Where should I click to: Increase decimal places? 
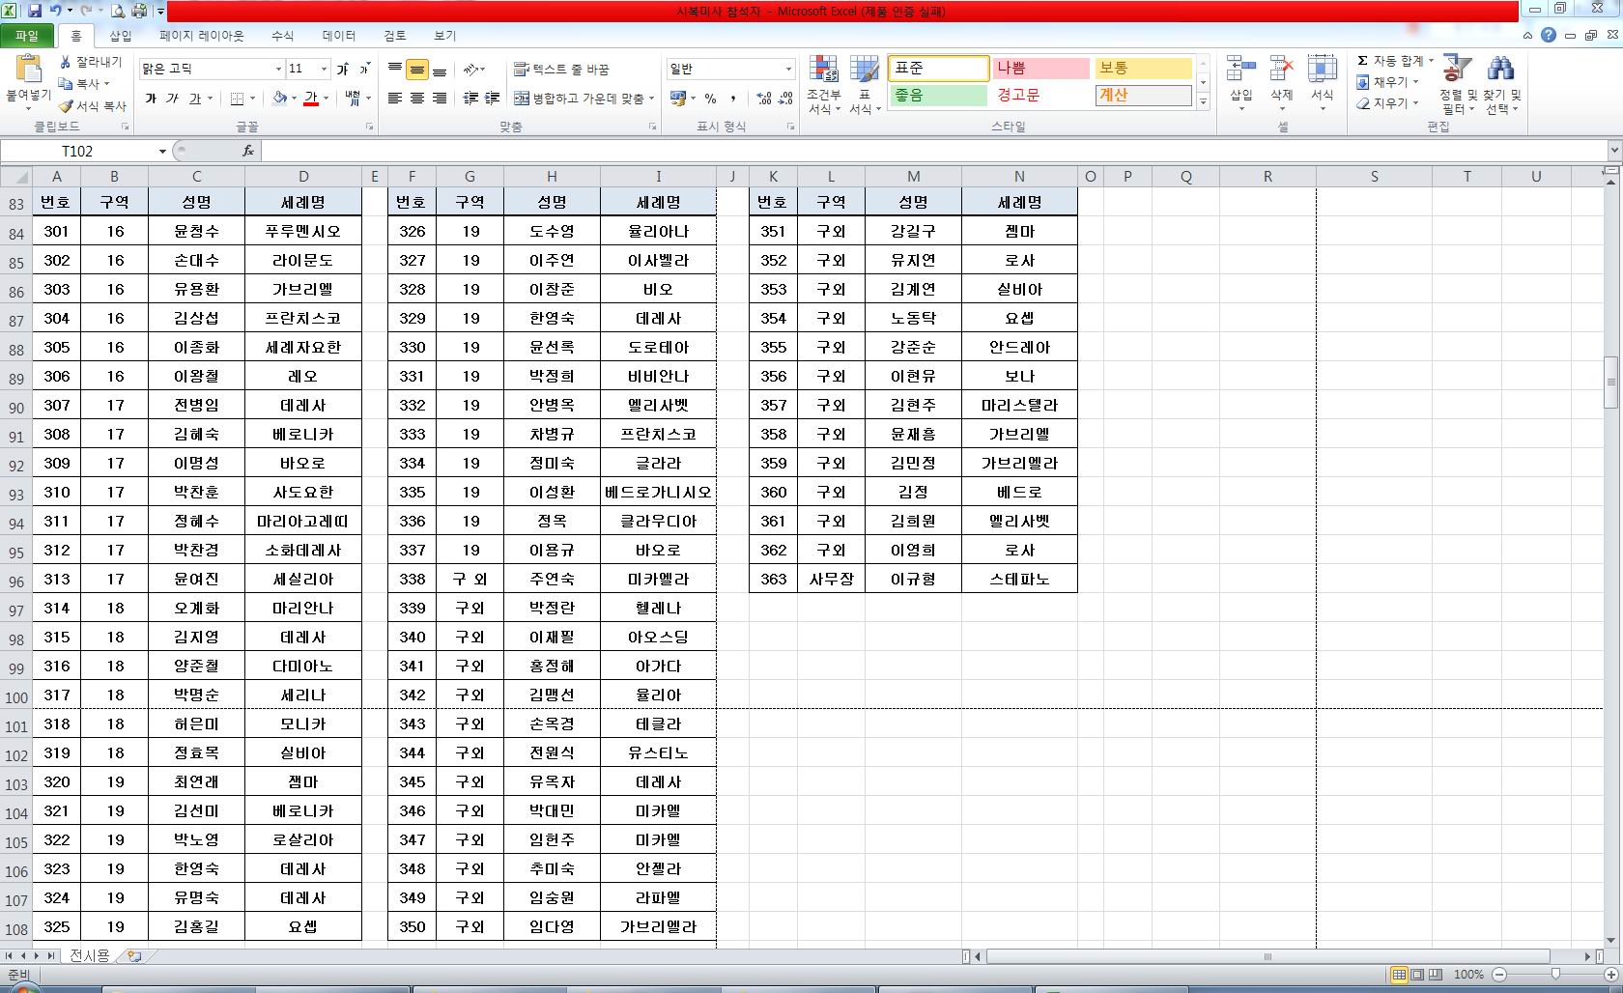(764, 99)
